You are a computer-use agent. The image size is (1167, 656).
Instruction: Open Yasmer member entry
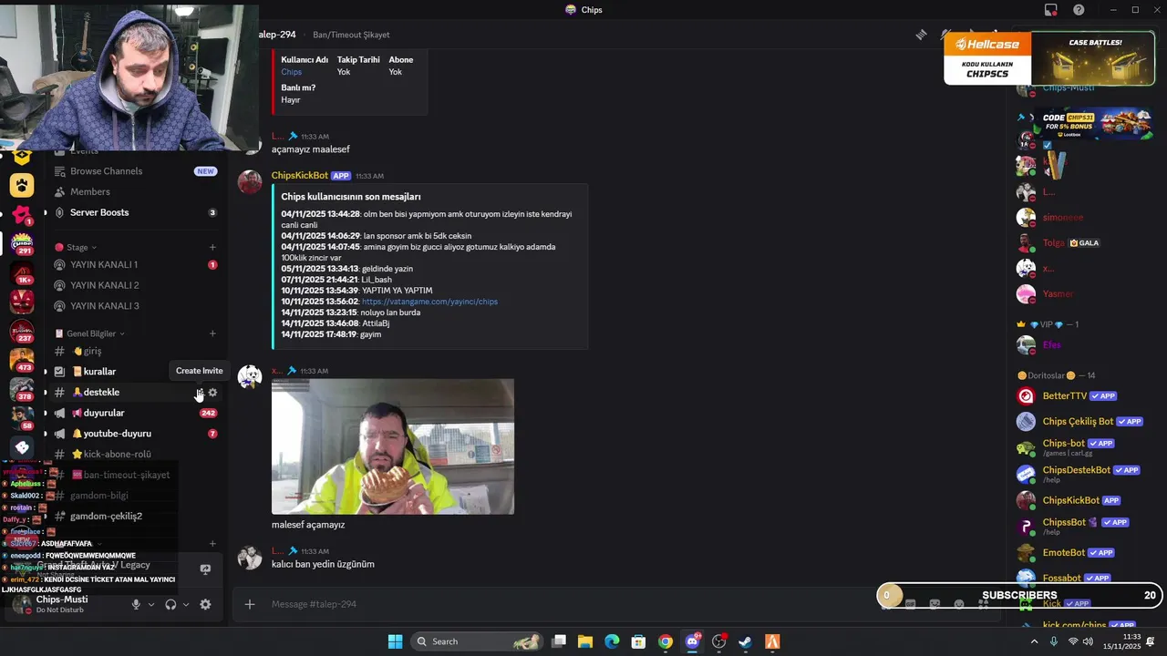(x=1058, y=294)
